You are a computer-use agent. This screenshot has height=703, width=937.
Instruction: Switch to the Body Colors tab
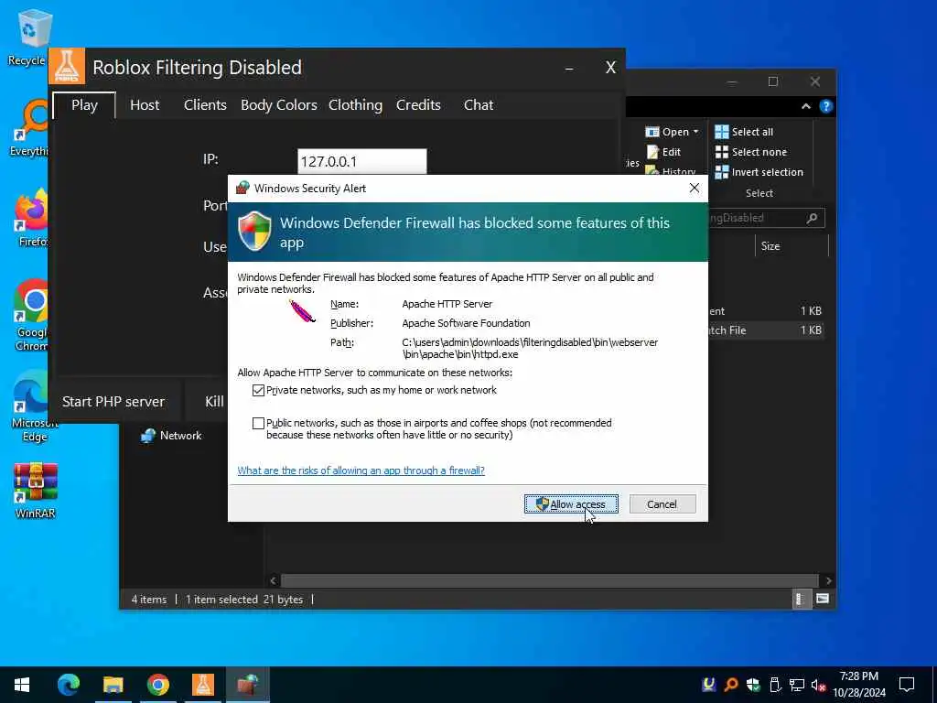pyautogui.click(x=278, y=105)
